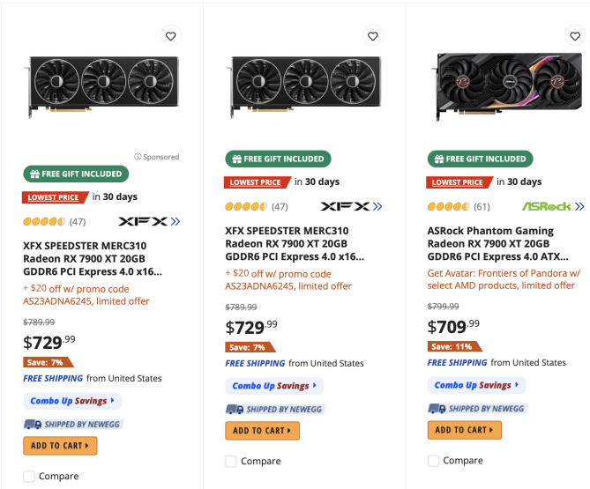
Task: Click the rating stars on the ASRock card (61)
Action: (448, 206)
